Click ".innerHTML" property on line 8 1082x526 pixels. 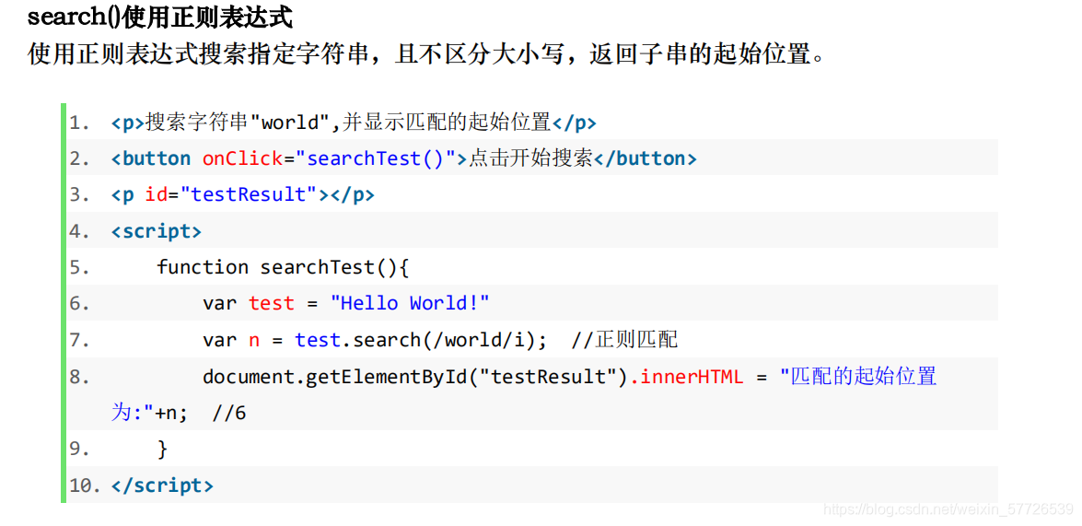pyautogui.click(x=687, y=377)
